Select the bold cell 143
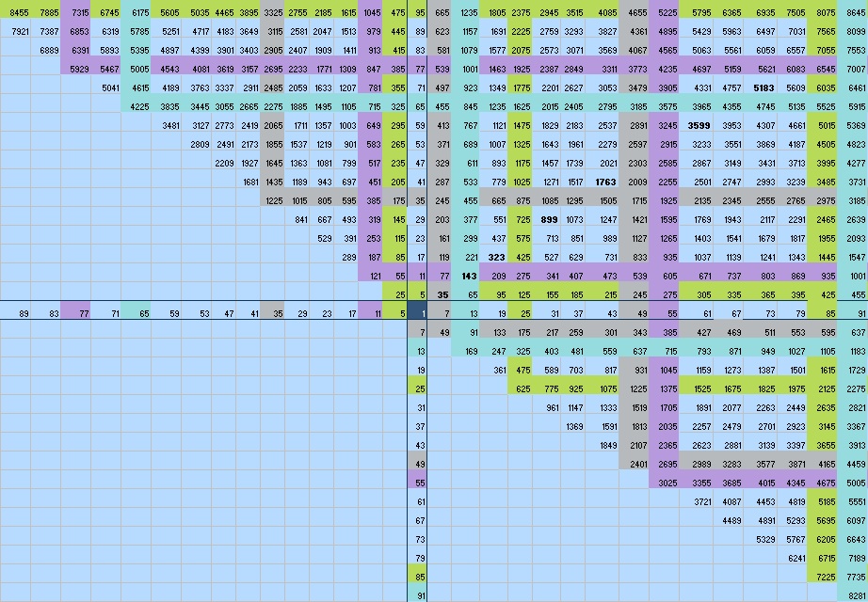 tap(468, 277)
